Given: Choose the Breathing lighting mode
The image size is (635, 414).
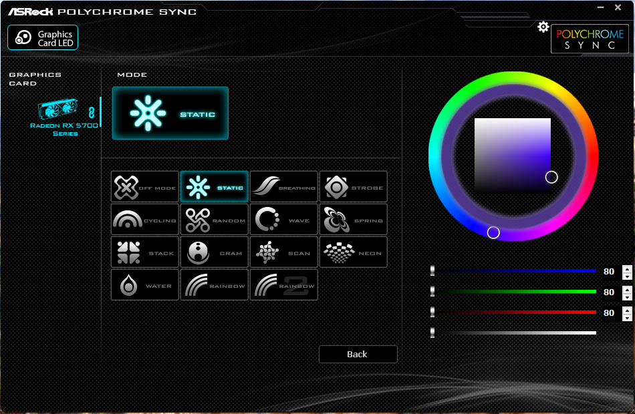Looking at the screenshot, I should coord(284,186).
